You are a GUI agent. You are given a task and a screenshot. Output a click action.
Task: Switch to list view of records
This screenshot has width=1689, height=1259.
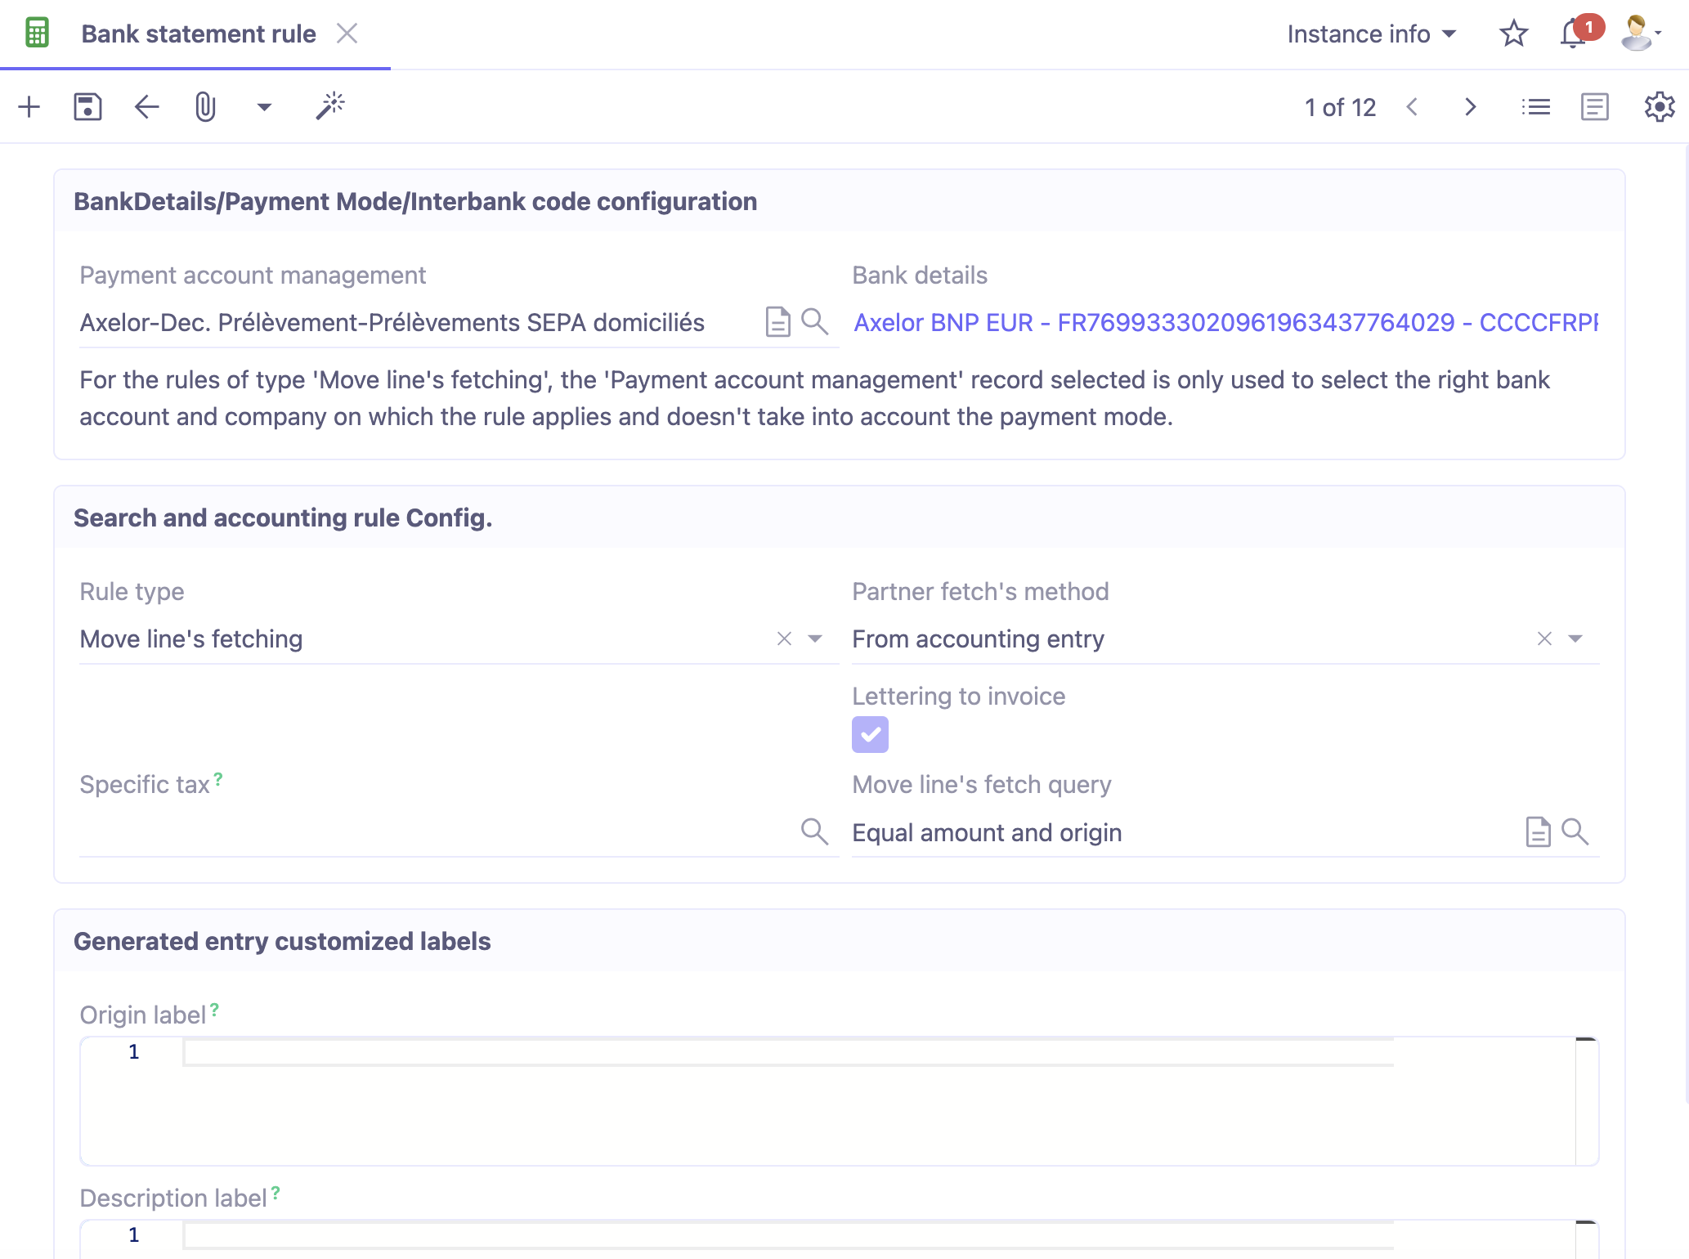coord(1535,106)
